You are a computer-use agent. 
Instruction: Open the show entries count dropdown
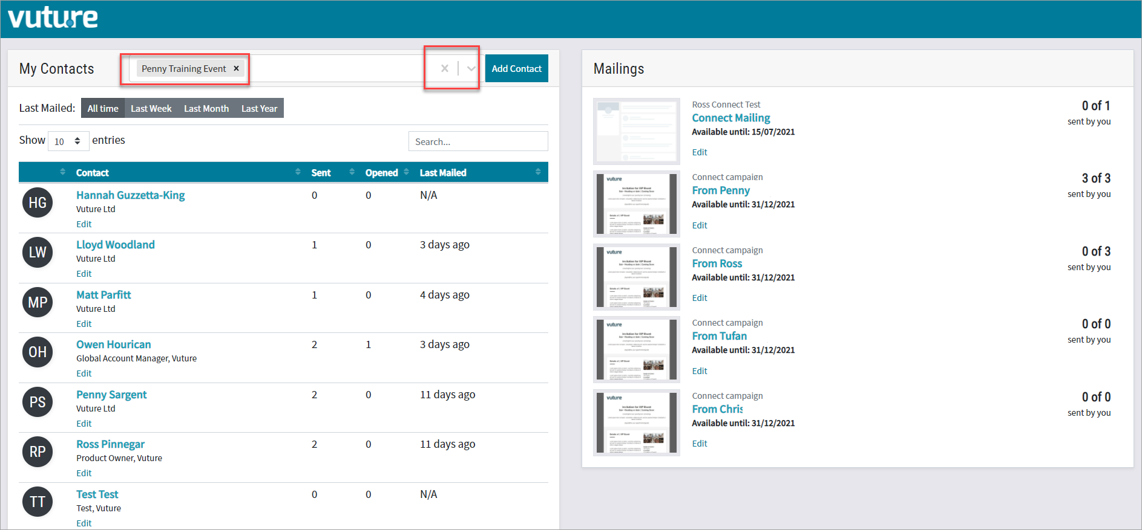click(68, 141)
